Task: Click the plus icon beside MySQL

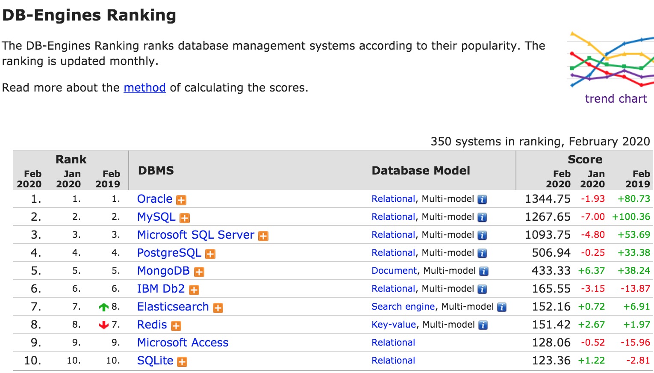Action: coord(184,218)
